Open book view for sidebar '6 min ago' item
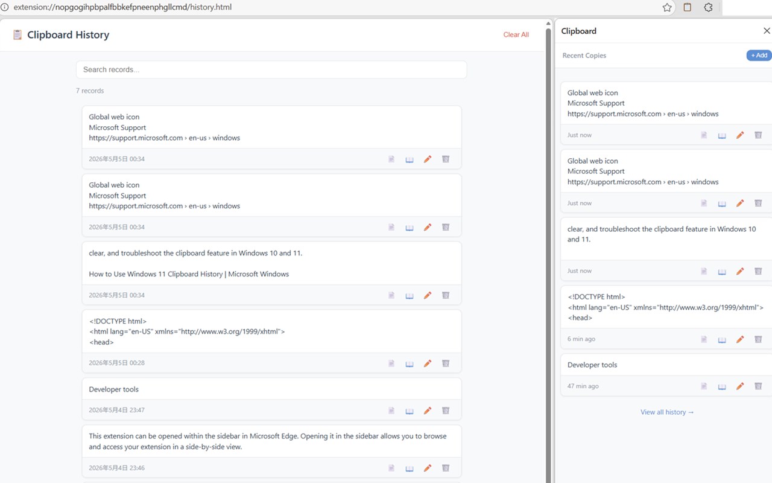This screenshot has height=483, width=772. (x=722, y=339)
